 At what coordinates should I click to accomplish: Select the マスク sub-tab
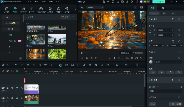(x=164, y=13)
